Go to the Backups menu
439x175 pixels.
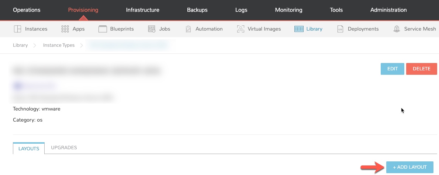click(197, 10)
